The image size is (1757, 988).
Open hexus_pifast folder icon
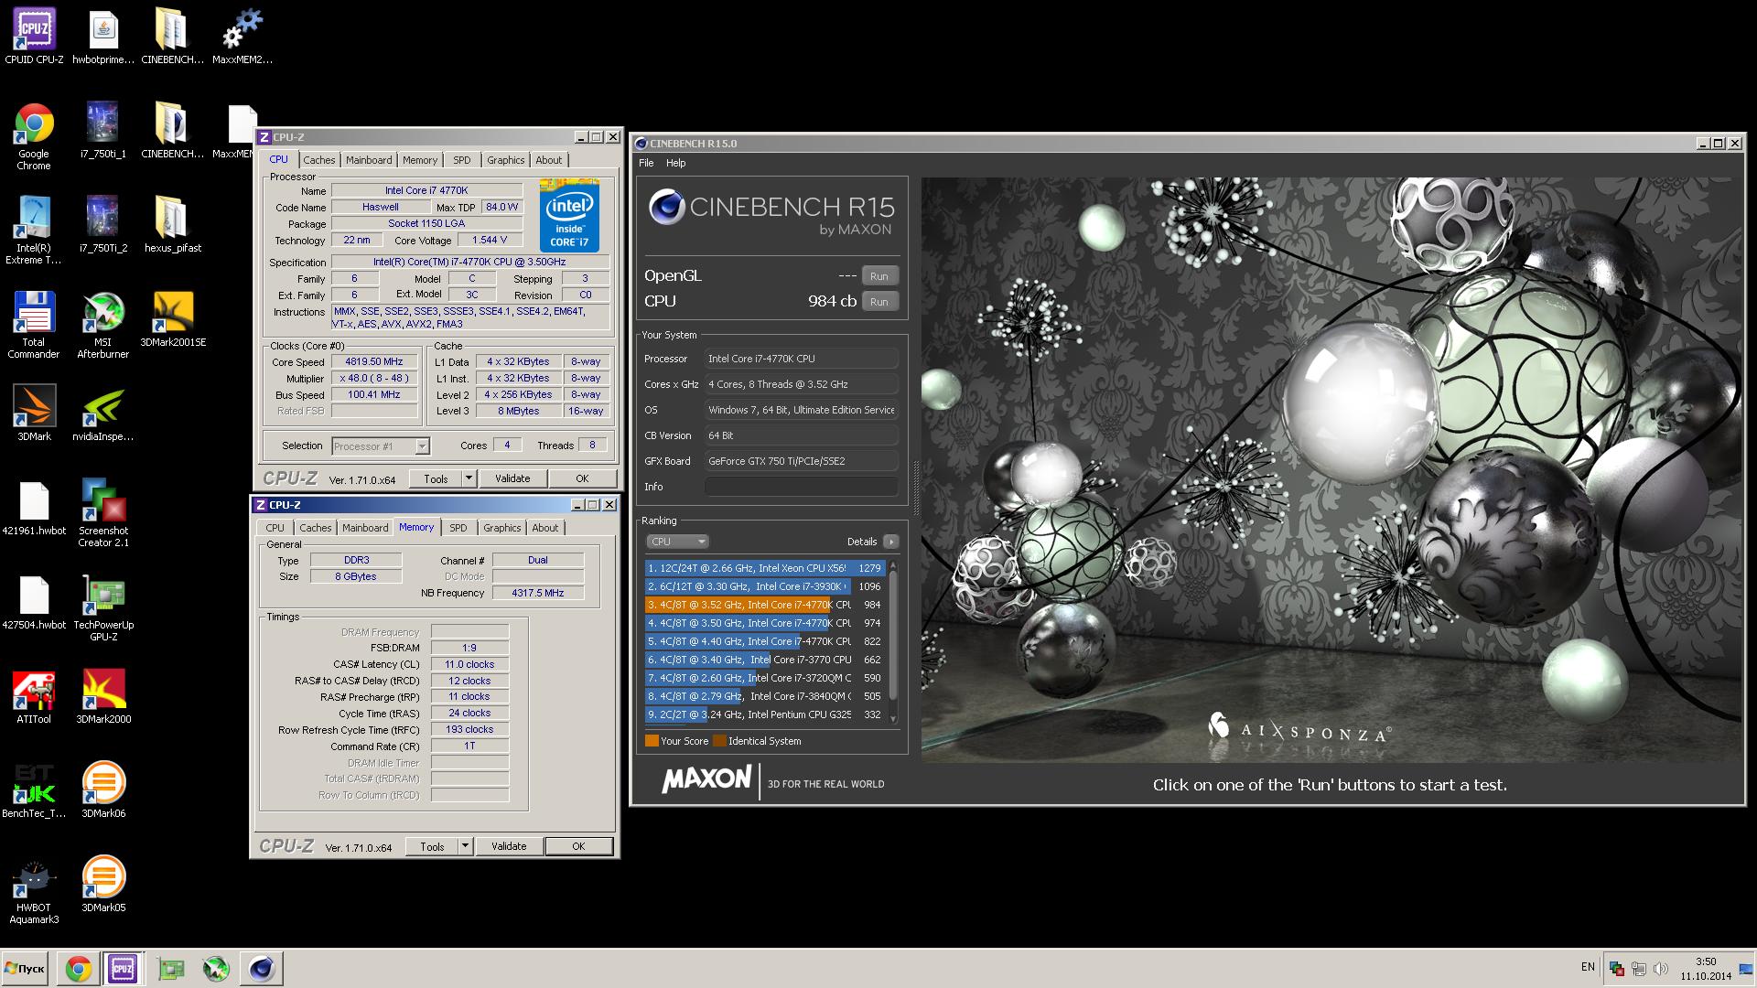click(x=173, y=224)
